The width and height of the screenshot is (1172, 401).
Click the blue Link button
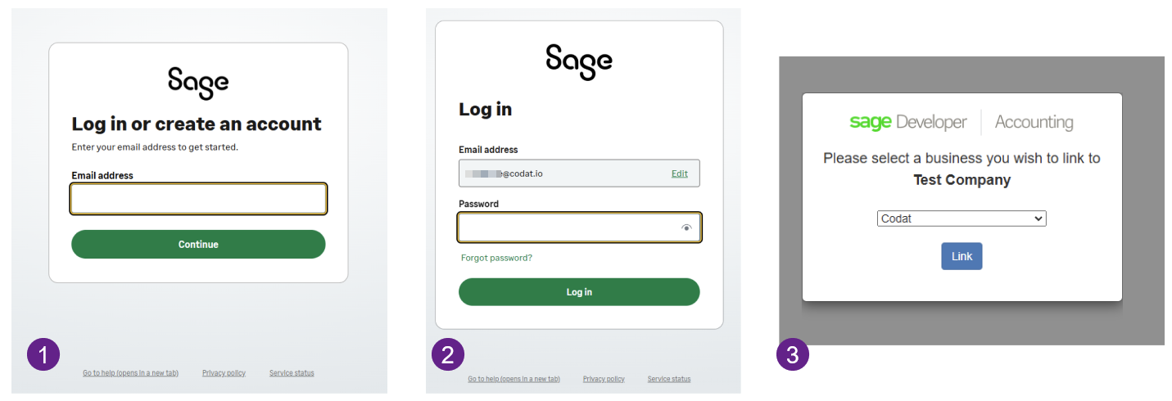pyautogui.click(x=962, y=256)
